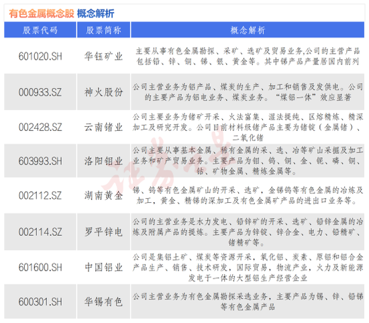Click stock name 华锡有色
The height and width of the screenshot is (323, 369).
click(x=103, y=302)
